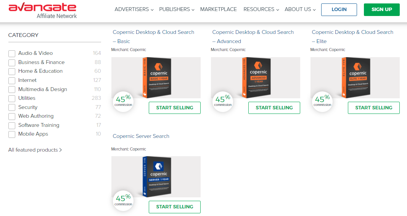Image resolution: width=407 pixels, height=216 pixels.
Task: Select the Internet category checkbox
Action: [12, 81]
